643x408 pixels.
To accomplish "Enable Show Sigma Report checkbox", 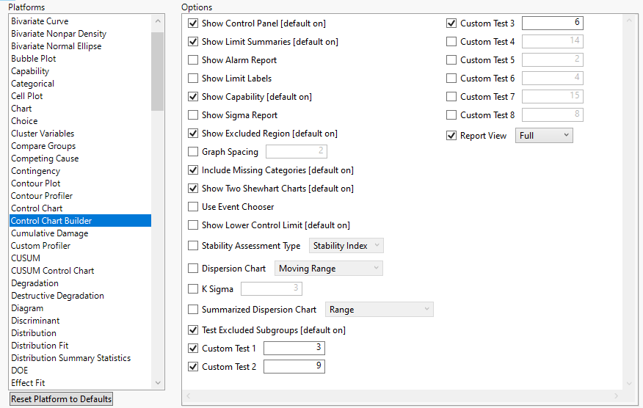I will (x=193, y=115).
